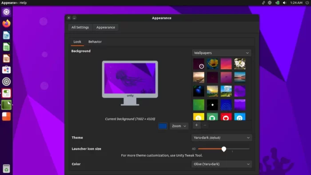The width and height of the screenshot is (311, 175).
Task: Select the sunset lake wallpaper
Action: point(240,78)
